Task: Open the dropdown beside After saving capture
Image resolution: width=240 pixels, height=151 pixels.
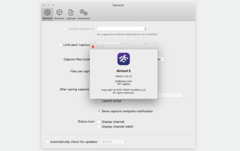Action: [172, 95]
